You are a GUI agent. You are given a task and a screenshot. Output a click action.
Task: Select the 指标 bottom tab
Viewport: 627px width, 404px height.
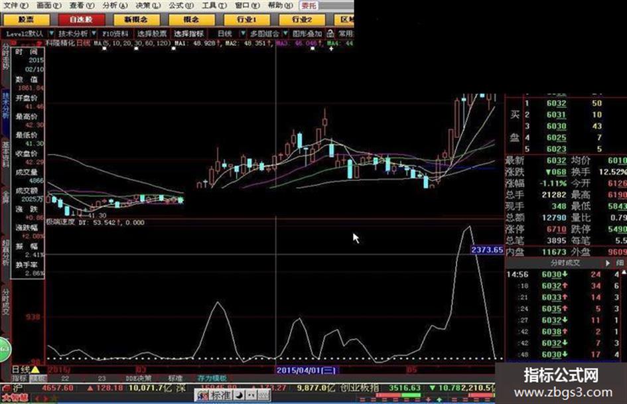point(19,378)
